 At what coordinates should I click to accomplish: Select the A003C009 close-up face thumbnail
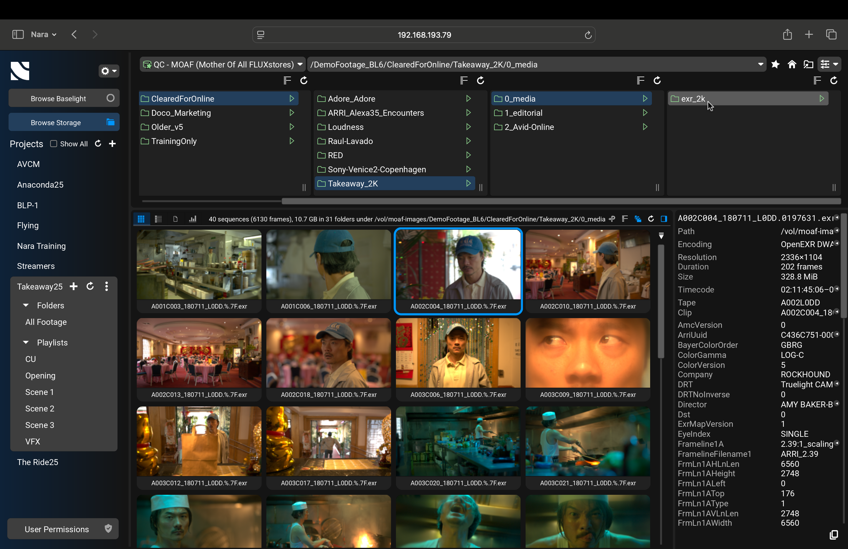(587, 353)
